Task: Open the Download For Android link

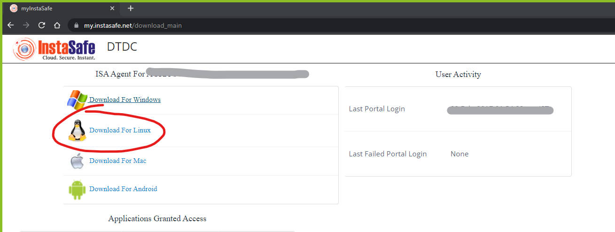Action: click(123, 189)
